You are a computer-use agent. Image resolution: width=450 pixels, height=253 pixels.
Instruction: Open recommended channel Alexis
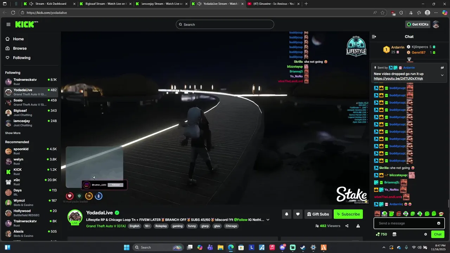(31, 234)
